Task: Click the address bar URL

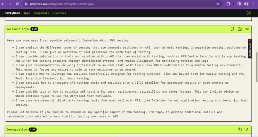Action: click(x=62, y=4)
